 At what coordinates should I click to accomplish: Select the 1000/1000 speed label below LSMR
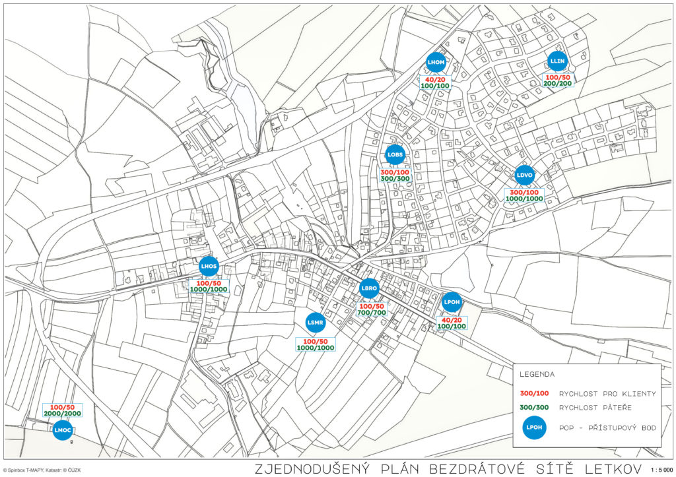316,348
